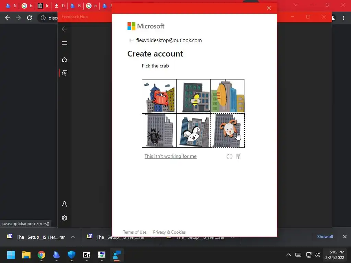Click Chrome forward navigation button
This screenshot has height=263, width=351.
coord(19,18)
